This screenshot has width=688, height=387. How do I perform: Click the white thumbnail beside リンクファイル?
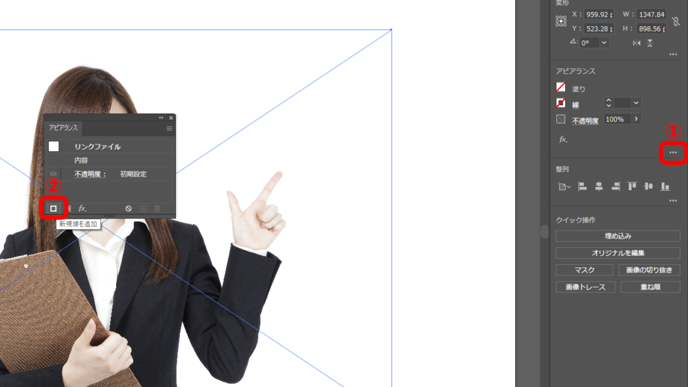(54, 146)
